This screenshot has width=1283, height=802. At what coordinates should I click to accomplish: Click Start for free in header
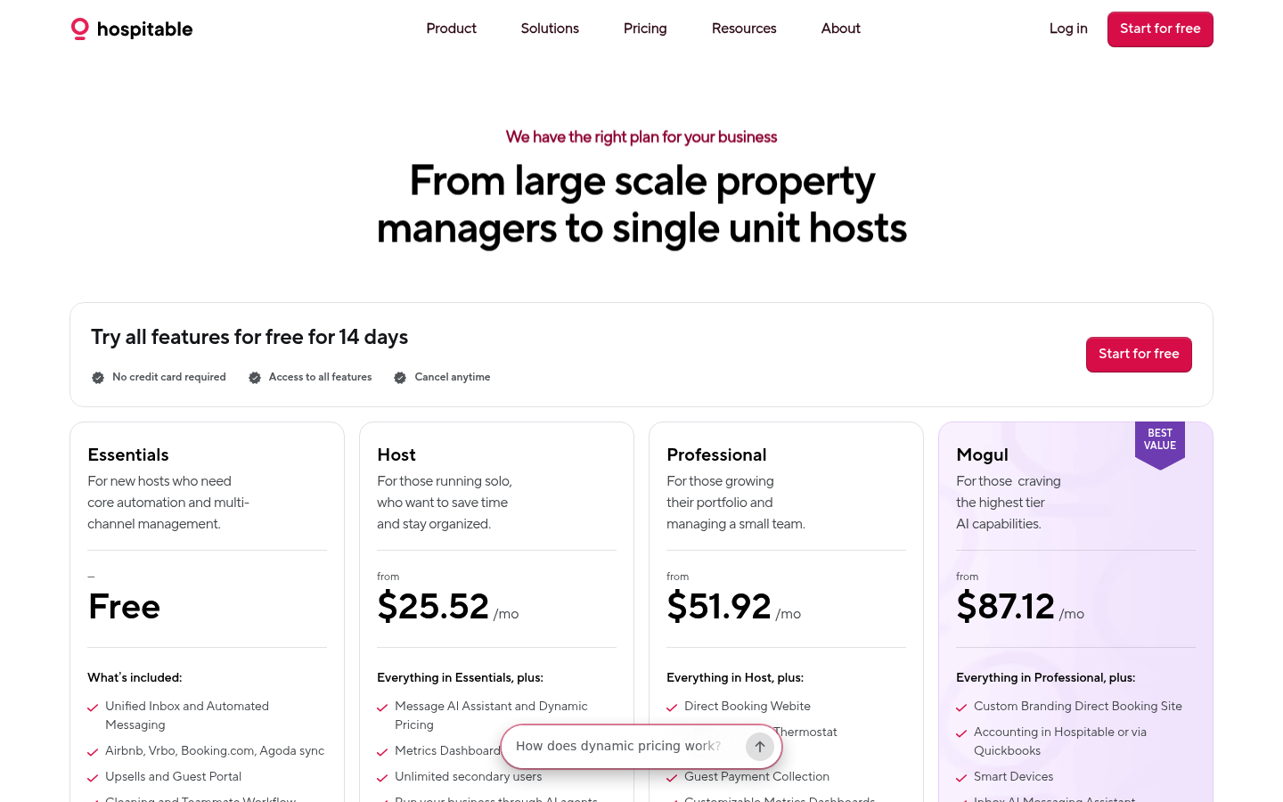[1160, 29]
